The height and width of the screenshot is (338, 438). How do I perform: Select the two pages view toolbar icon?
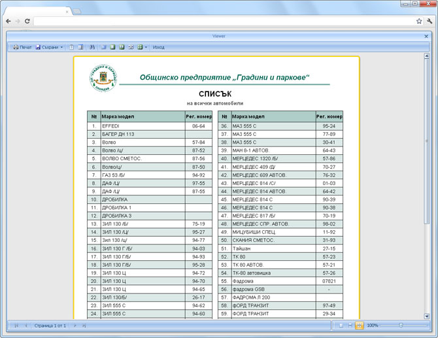[122, 47]
